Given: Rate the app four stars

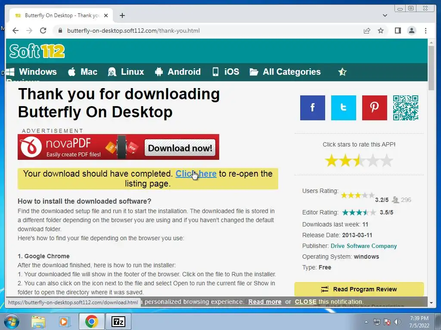Looking at the screenshot, I should coord(373,161).
